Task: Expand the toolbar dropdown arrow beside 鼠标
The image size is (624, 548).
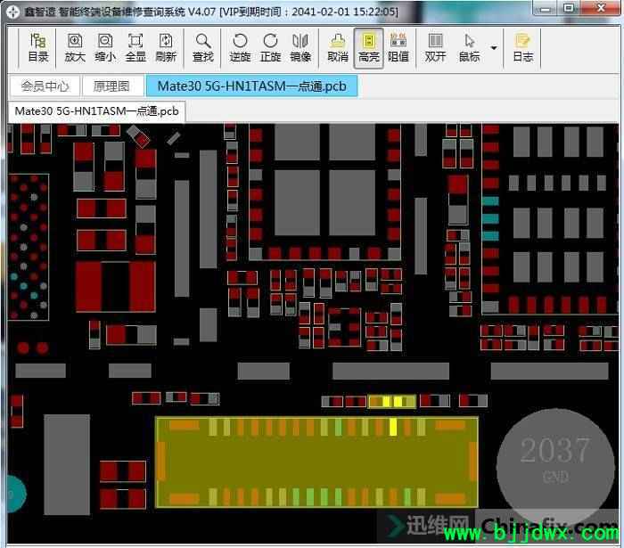Action: coord(494,48)
